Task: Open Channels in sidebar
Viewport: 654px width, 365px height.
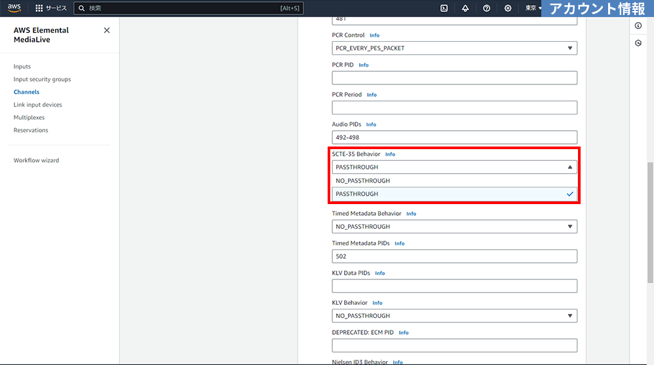Action: pos(26,92)
